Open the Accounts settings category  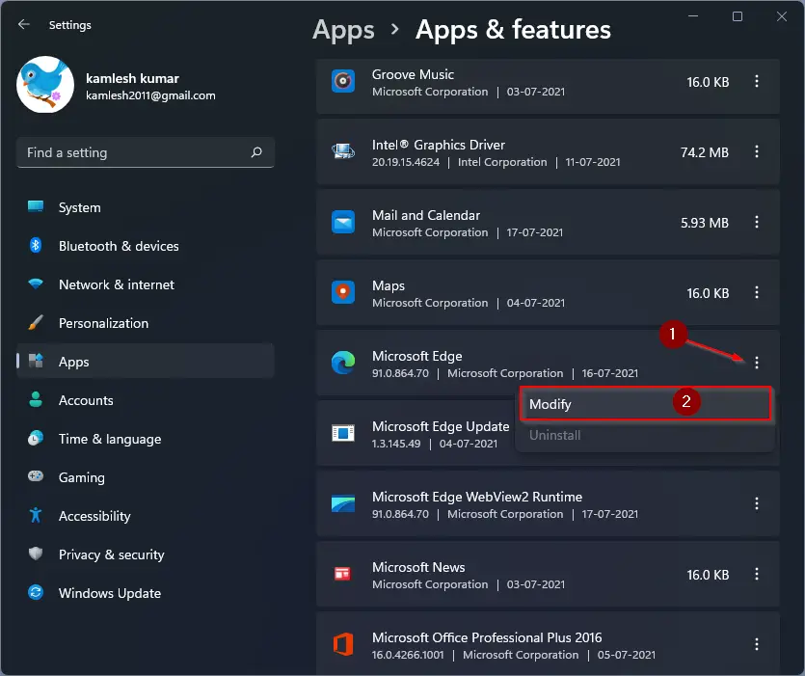click(x=146, y=399)
